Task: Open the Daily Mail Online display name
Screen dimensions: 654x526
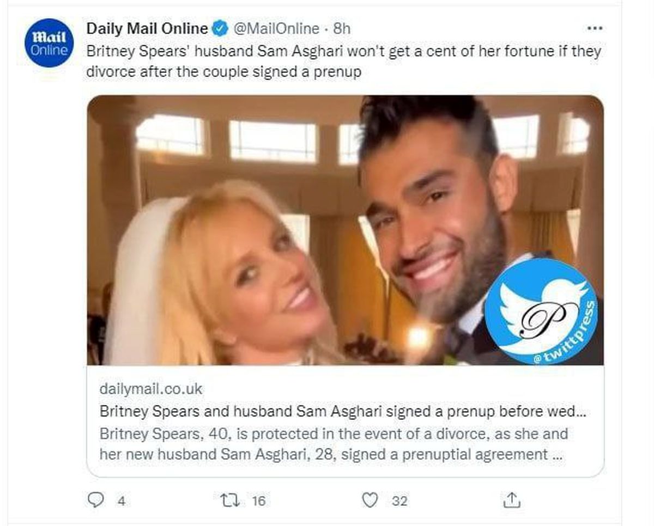Action: (x=147, y=29)
